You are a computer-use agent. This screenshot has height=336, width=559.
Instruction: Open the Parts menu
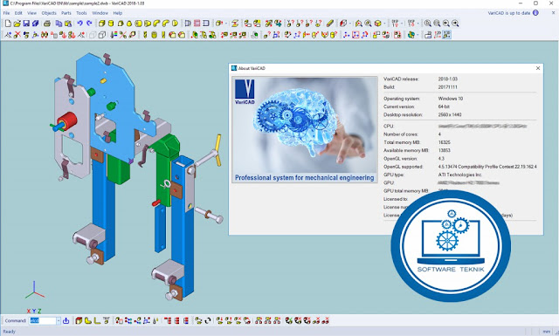click(66, 13)
